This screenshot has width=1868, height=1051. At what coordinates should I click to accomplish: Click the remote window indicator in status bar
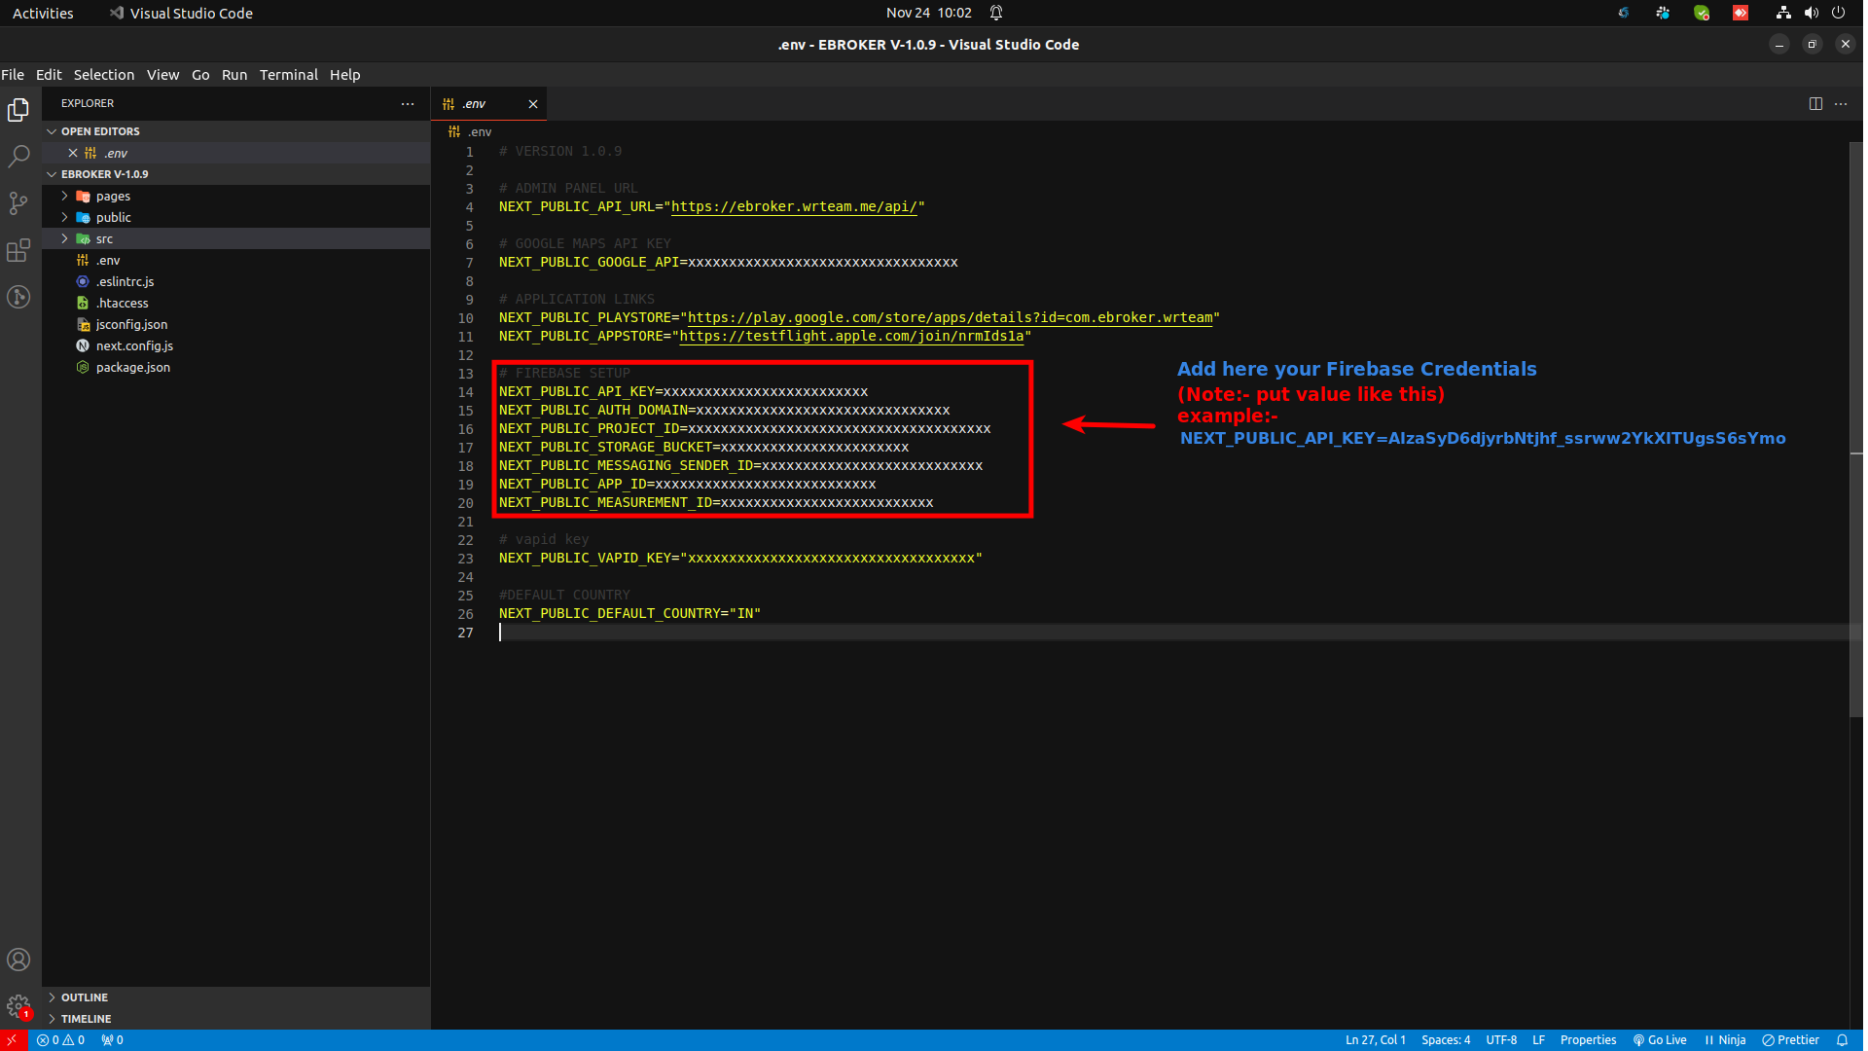pos(13,1040)
